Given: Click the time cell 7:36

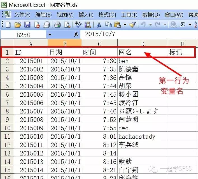Looking at the screenshot, I should (100, 78).
